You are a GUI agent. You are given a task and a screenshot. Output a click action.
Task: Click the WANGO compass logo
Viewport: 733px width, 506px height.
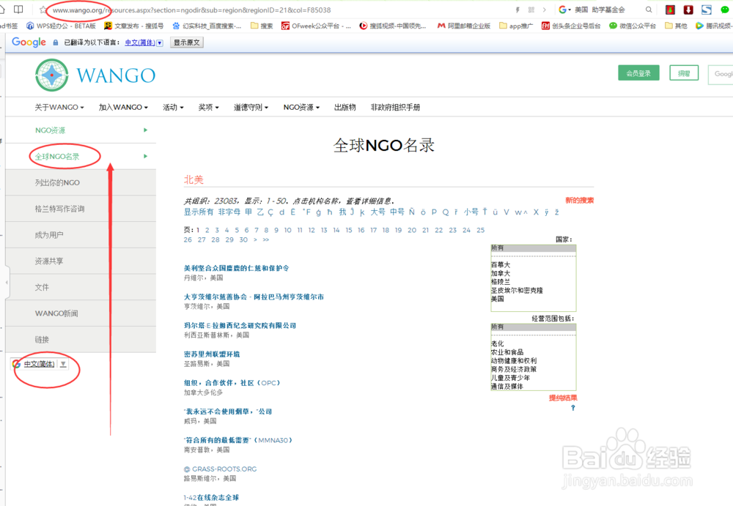(x=51, y=75)
